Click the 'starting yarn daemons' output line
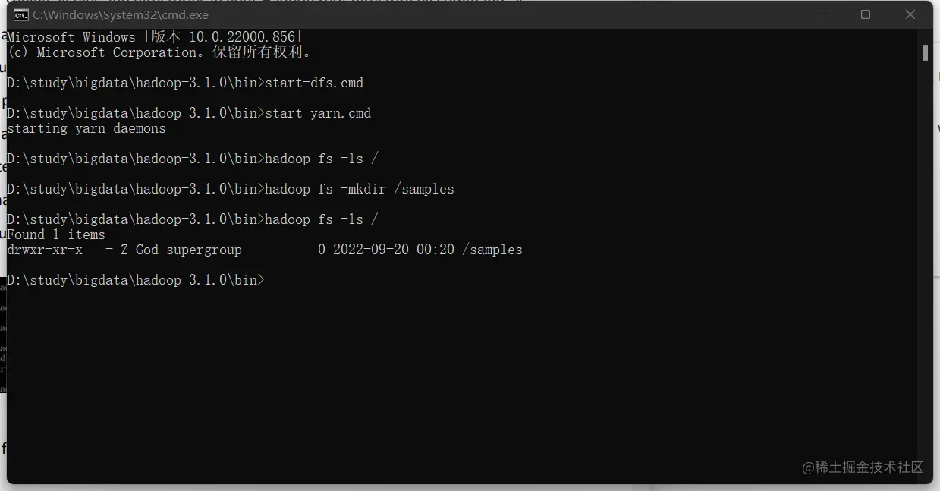The image size is (940, 491). click(x=86, y=128)
